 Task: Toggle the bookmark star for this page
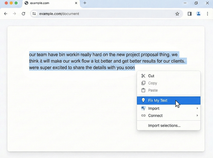point(177,14)
